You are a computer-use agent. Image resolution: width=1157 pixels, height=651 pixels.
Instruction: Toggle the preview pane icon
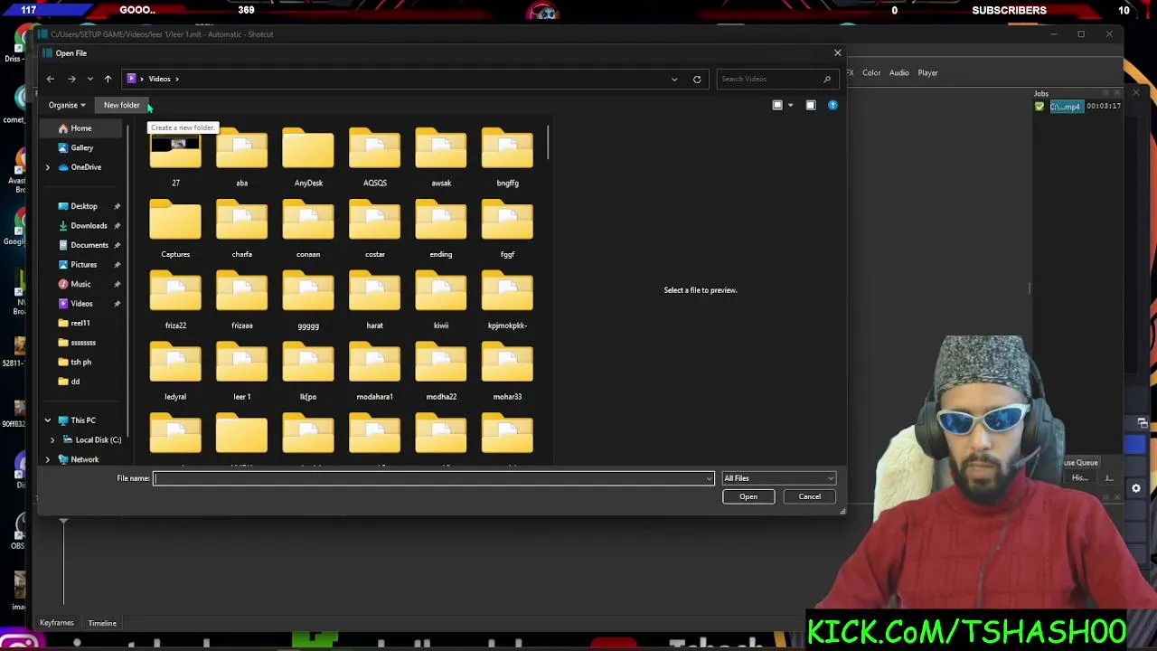click(x=811, y=105)
